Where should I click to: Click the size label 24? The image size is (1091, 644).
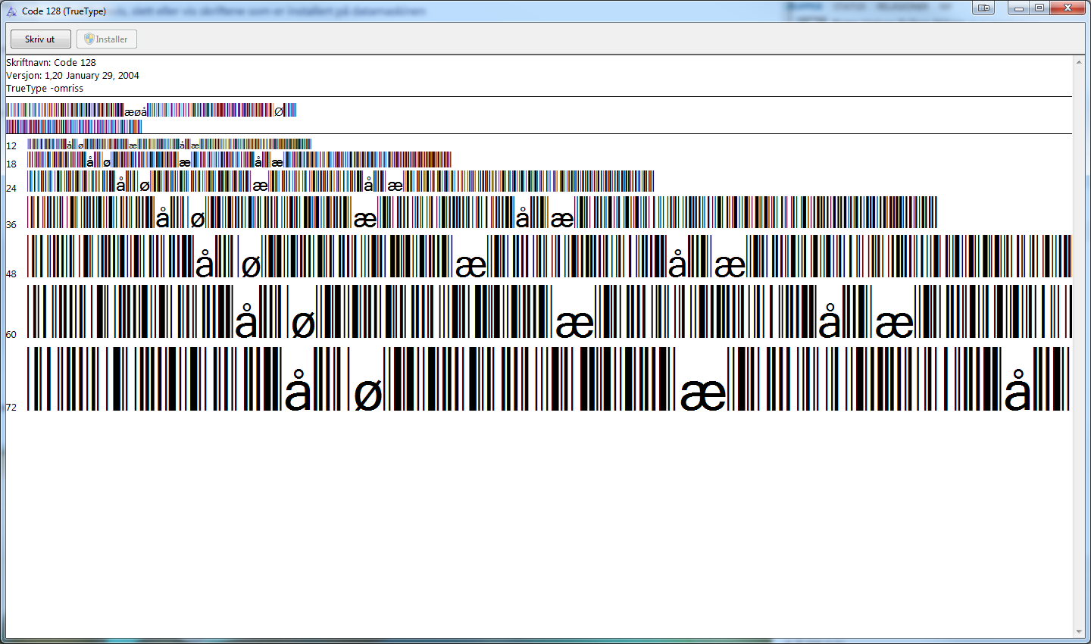point(11,189)
